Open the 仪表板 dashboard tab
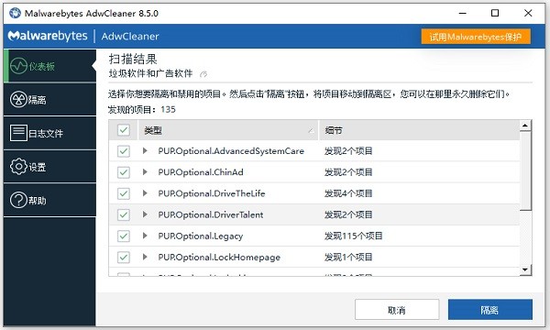The image size is (550, 330). click(49, 66)
